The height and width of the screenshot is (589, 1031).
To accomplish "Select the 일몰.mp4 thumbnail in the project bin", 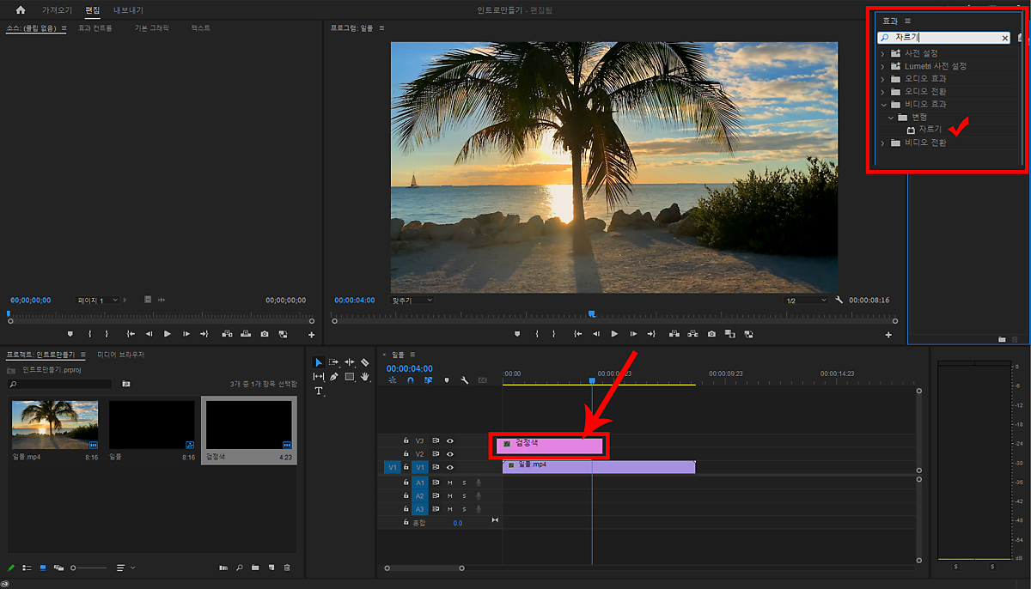I will pos(55,424).
